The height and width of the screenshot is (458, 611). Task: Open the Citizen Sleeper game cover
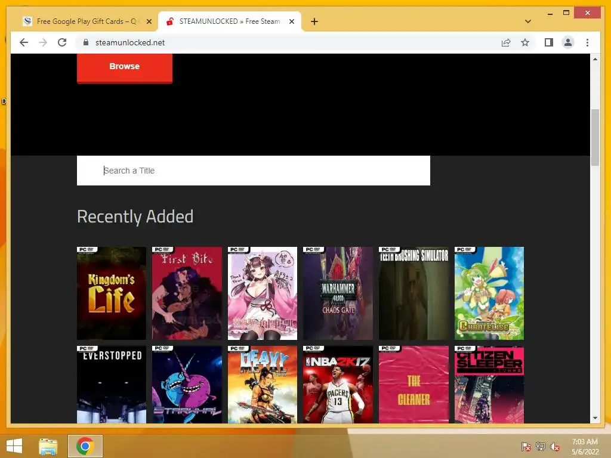[x=489, y=385]
